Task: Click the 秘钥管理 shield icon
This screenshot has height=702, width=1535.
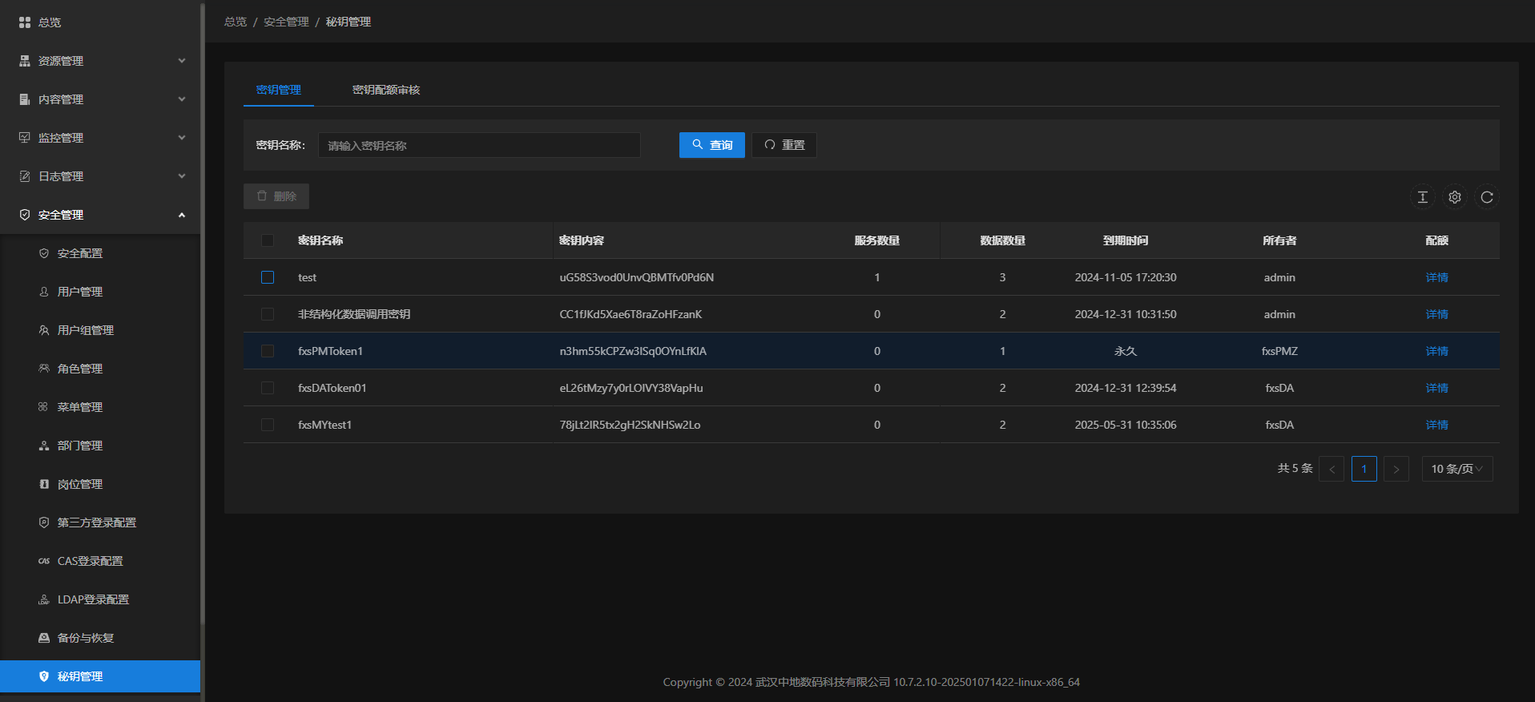Action: pos(44,676)
